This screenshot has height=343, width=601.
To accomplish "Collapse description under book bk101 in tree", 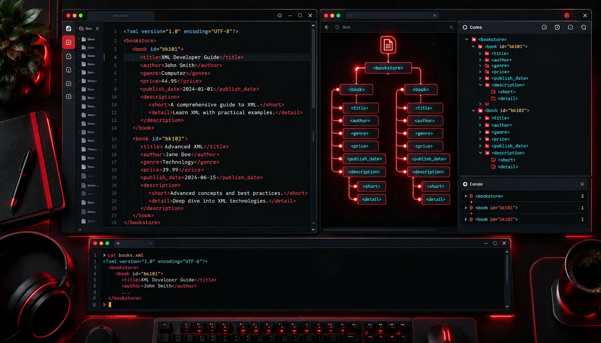I will (x=480, y=85).
